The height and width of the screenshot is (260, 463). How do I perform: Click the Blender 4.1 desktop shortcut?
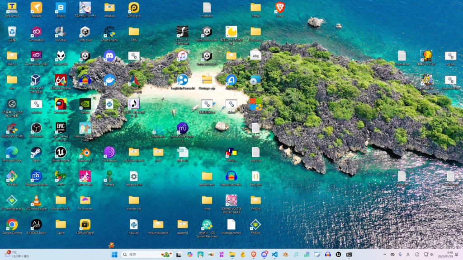click(x=85, y=154)
